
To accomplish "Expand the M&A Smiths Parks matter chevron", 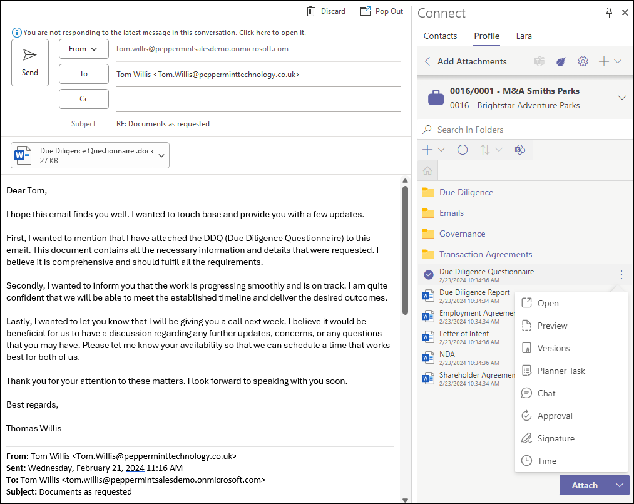I will click(x=622, y=98).
